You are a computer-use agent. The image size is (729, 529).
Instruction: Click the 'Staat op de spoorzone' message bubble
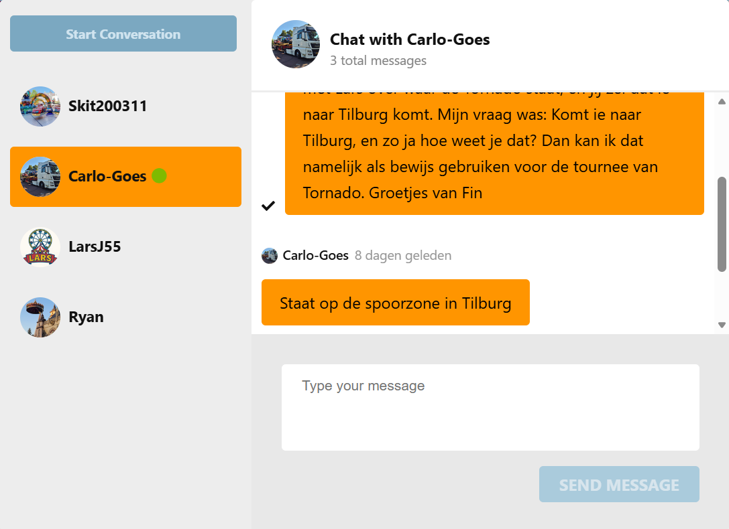pos(396,303)
